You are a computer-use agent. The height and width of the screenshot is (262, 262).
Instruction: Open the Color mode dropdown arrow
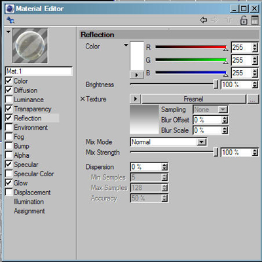pos(126,45)
